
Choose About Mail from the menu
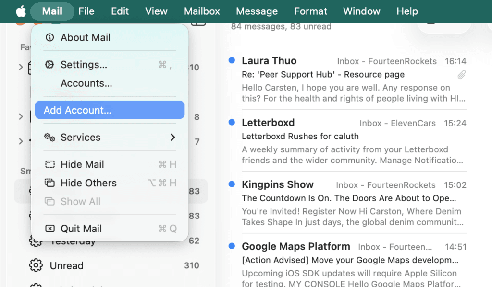point(110,37)
